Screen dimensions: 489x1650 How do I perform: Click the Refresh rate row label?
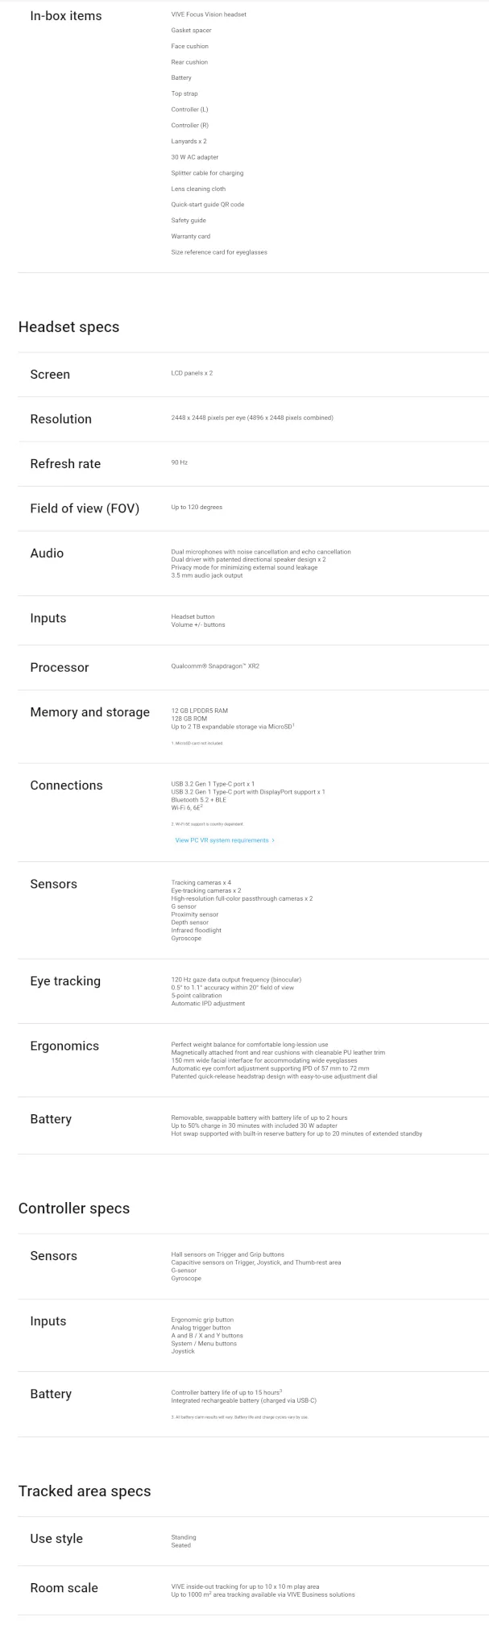65,464
